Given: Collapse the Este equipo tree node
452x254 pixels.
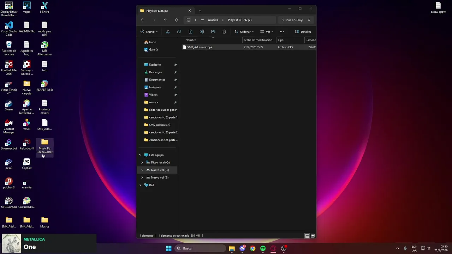Looking at the screenshot, I should tap(140, 155).
